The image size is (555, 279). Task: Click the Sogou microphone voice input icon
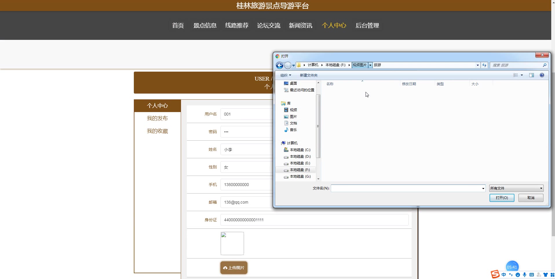525,275
